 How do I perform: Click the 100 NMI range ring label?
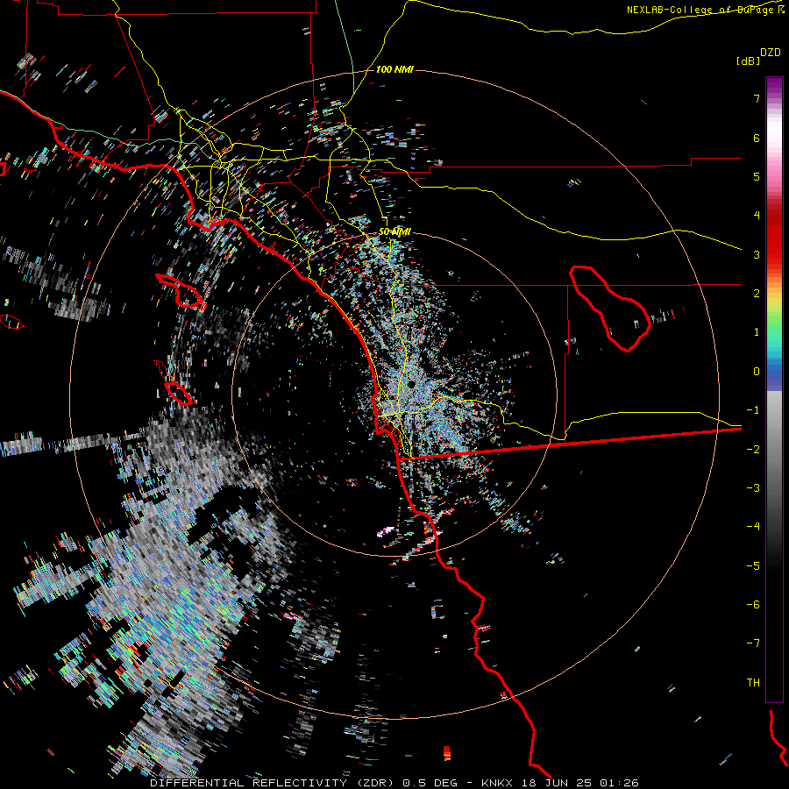394,69
